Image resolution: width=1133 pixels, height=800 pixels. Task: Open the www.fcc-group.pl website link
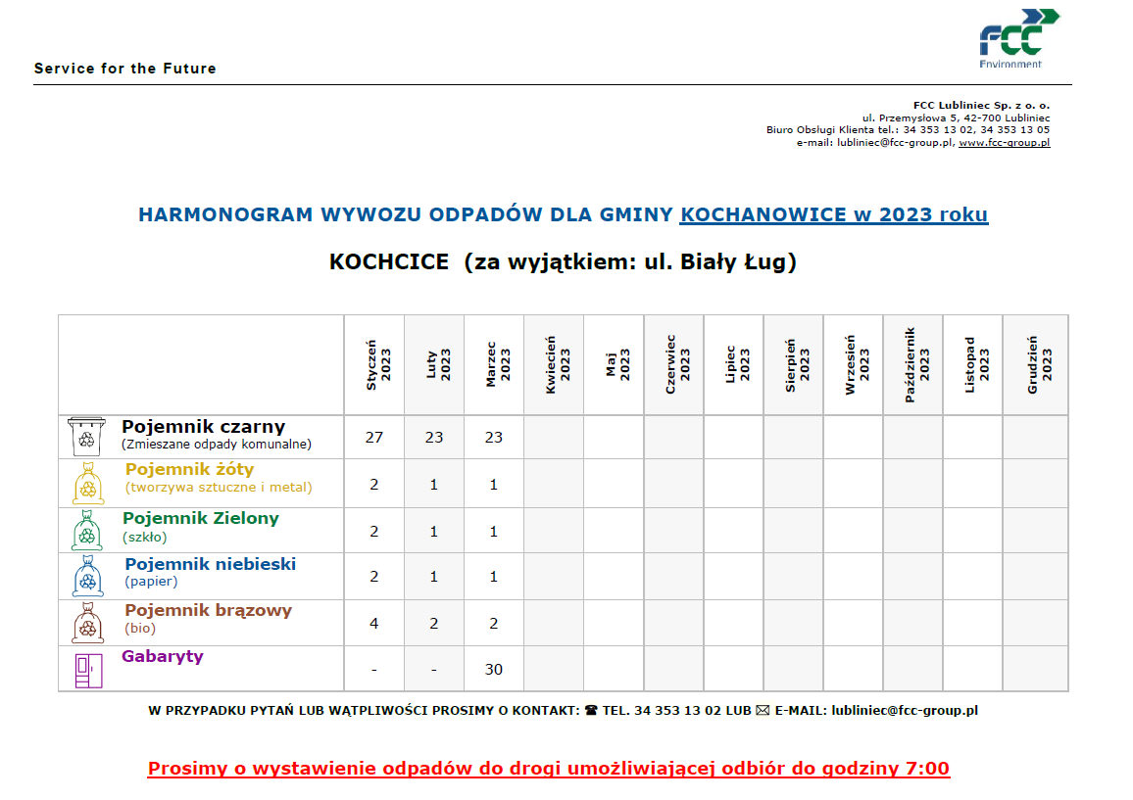click(1004, 143)
